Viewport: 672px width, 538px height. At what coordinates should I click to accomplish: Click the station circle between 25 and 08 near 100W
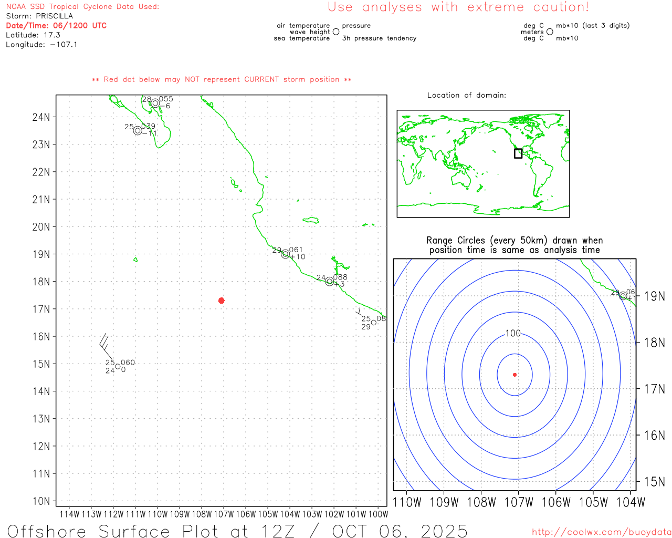(374, 322)
